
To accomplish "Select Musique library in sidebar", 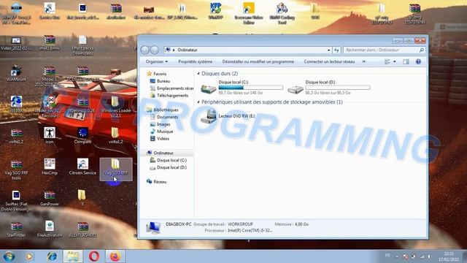I will [x=161, y=131].
